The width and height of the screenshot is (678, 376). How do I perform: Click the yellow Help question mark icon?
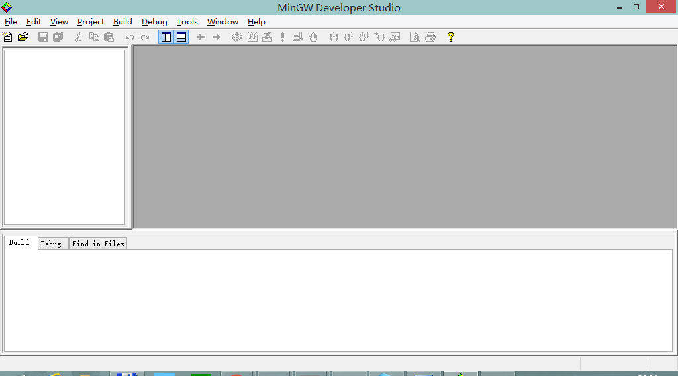[x=451, y=37]
